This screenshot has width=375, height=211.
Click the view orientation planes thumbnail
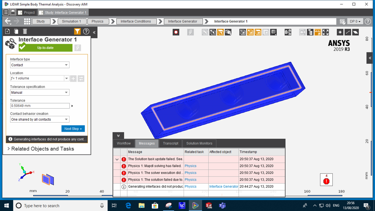pyautogui.click(x=48, y=179)
